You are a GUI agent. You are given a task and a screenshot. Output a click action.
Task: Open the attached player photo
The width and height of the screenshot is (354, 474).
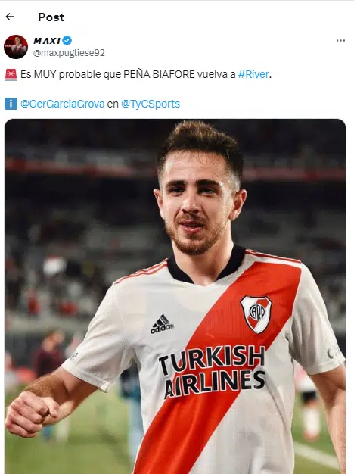tap(175, 296)
